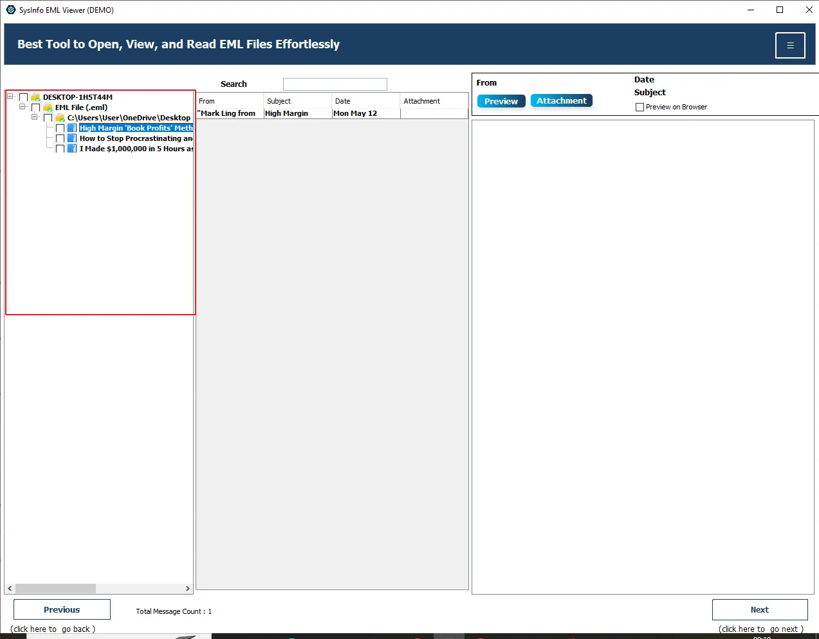Check the checkbox next to DESKTOP-1H5T44M

[x=24, y=97]
